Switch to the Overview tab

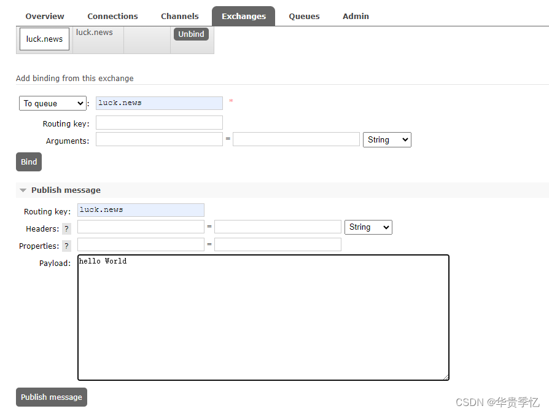click(x=44, y=16)
